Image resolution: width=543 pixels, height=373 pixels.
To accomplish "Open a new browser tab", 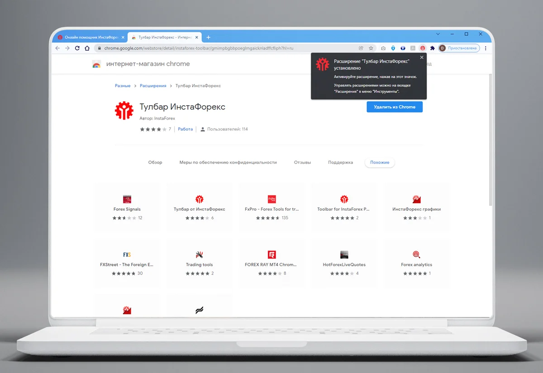I will click(x=208, y=37).
